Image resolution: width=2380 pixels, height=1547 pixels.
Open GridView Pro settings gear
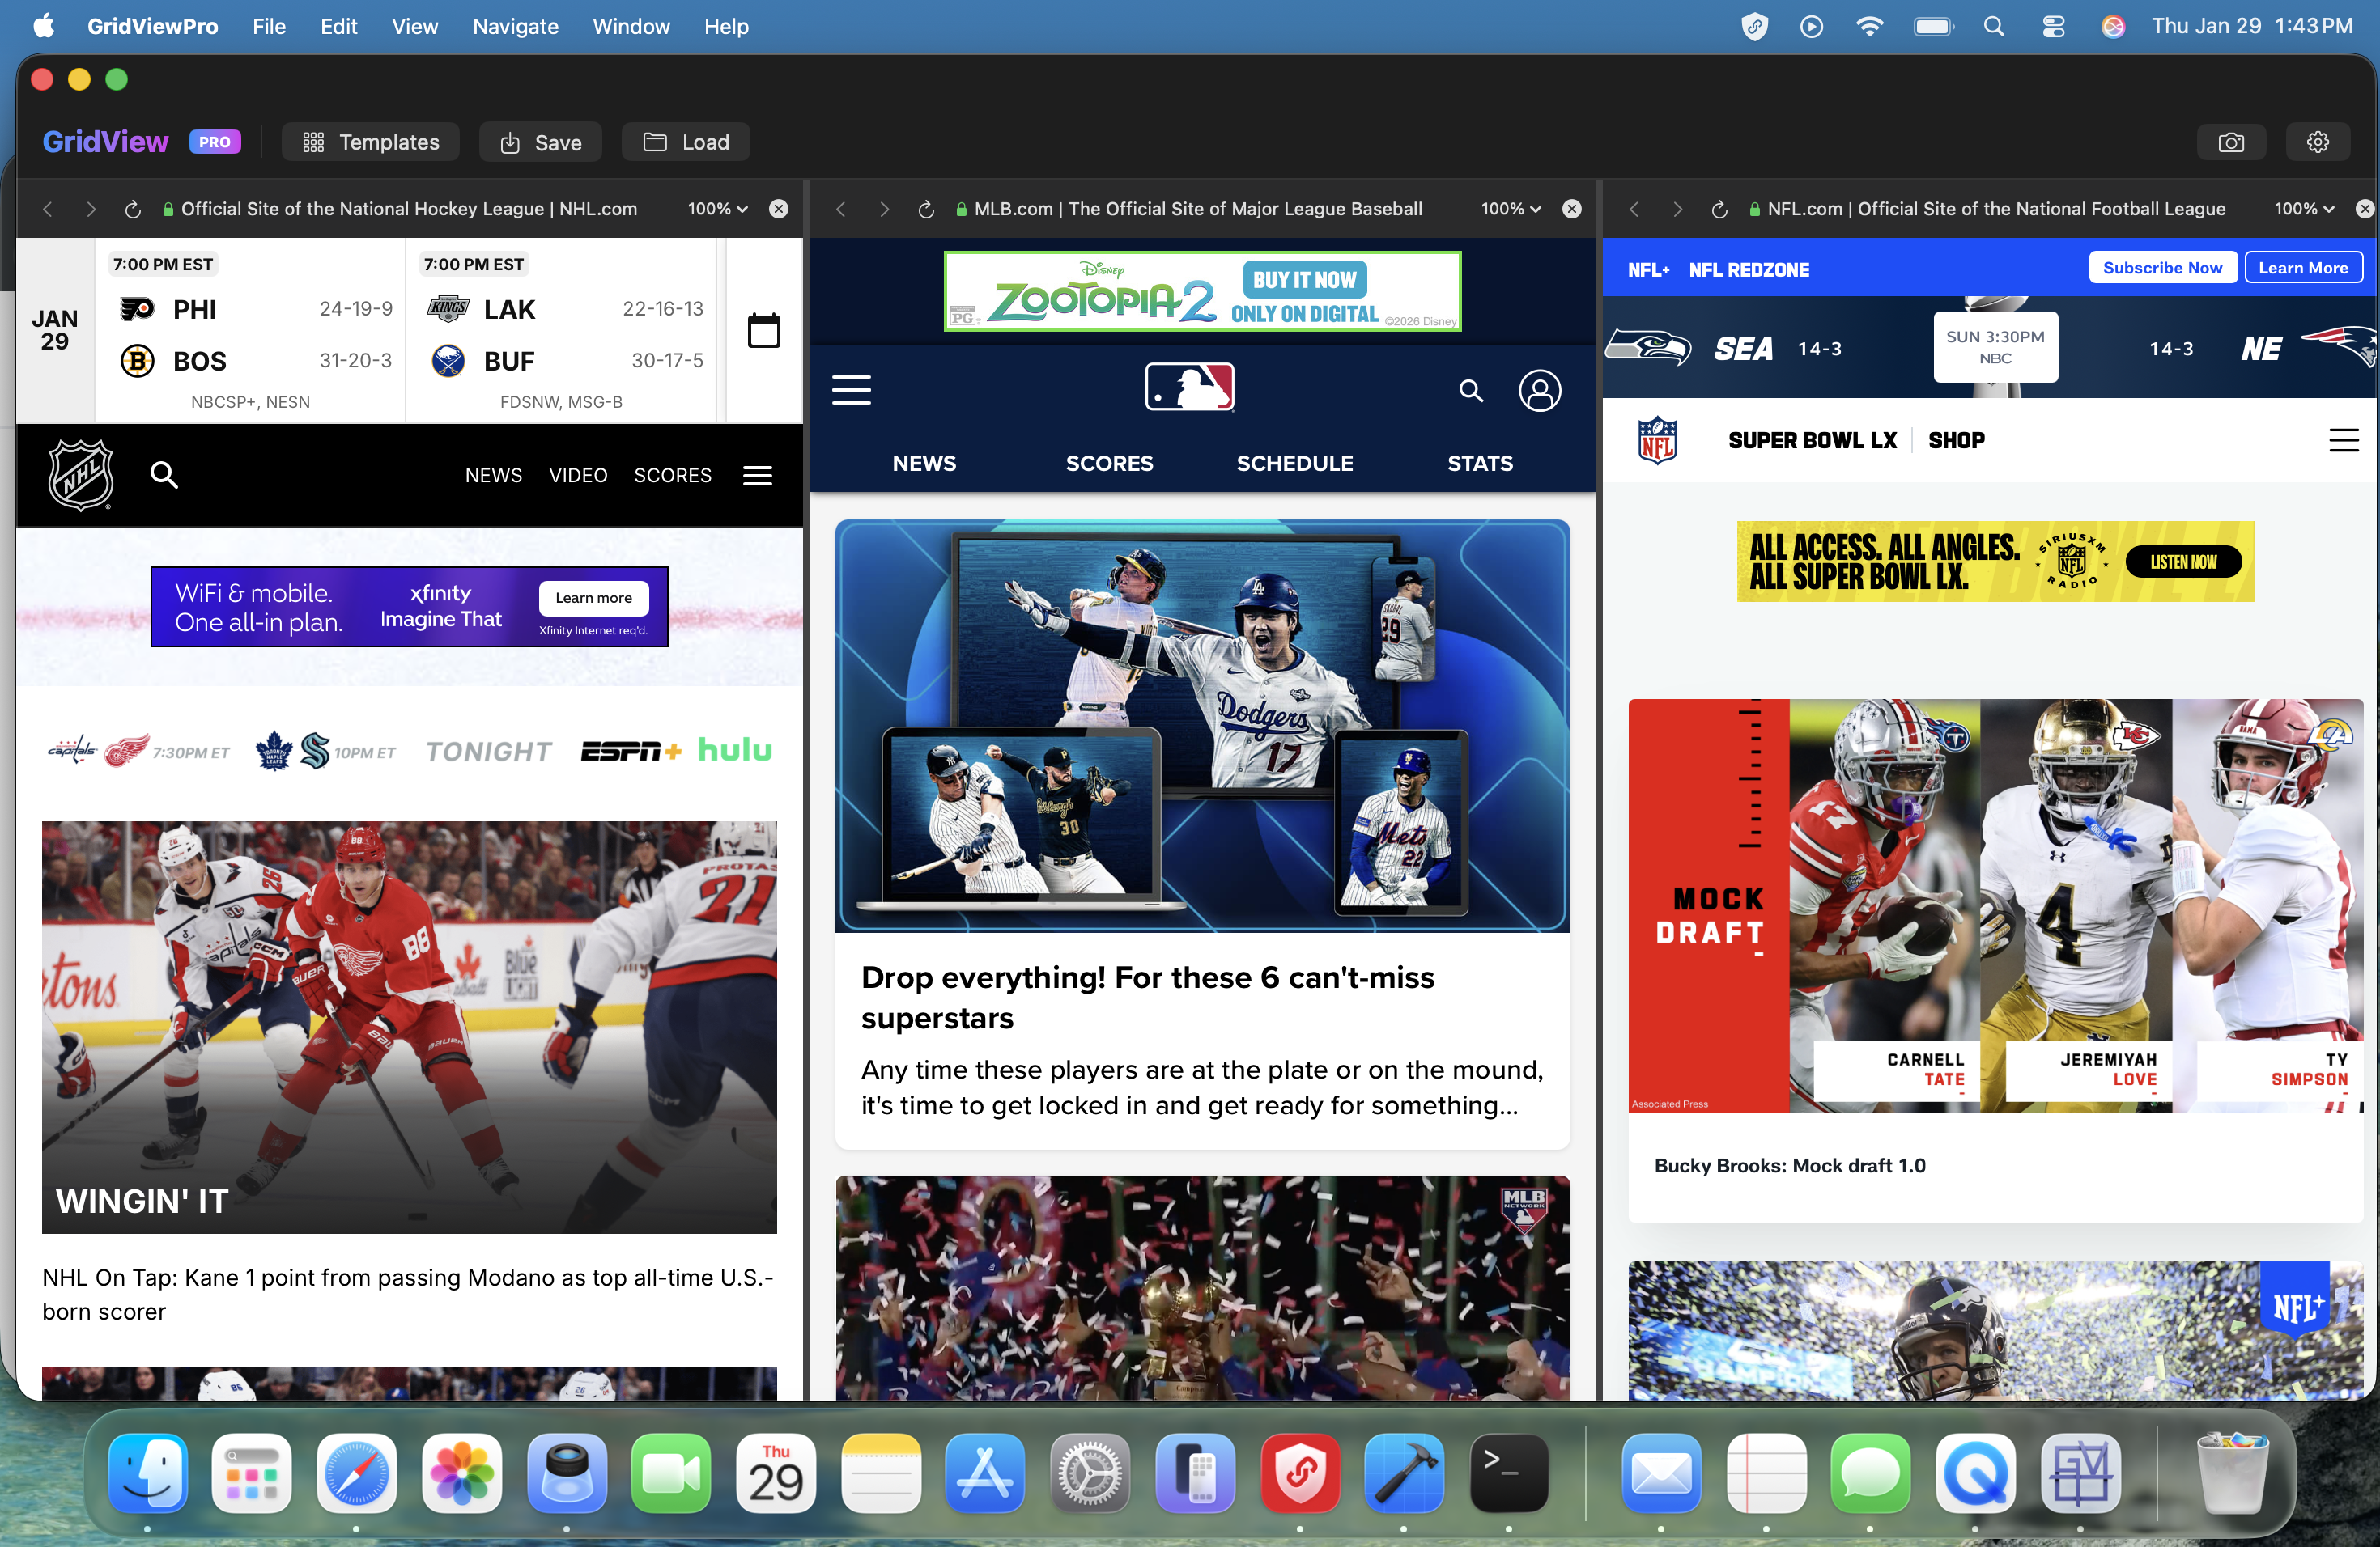2318,141
